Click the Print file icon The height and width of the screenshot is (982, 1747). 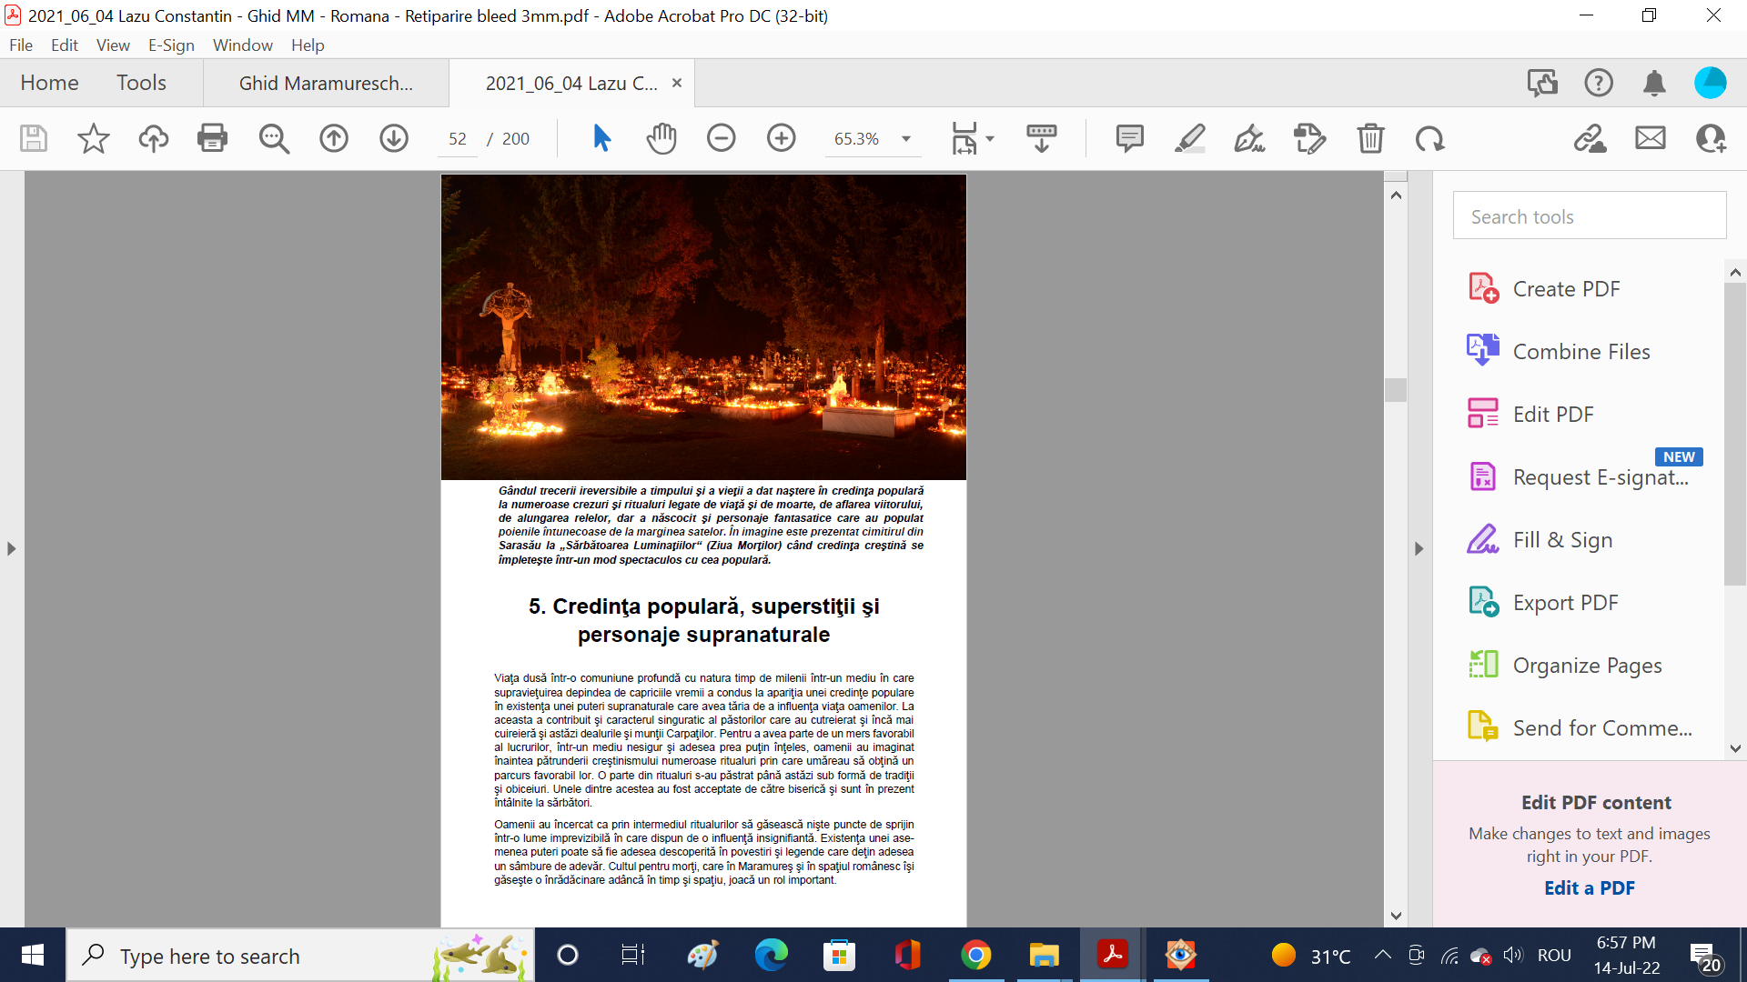tap(212, 138)
